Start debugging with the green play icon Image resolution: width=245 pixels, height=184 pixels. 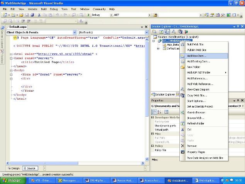(89, 15)
